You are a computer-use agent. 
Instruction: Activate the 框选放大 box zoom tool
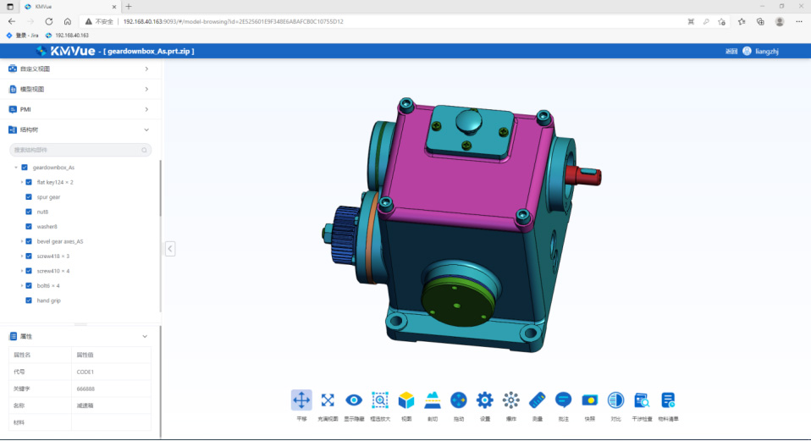point(380,400)
